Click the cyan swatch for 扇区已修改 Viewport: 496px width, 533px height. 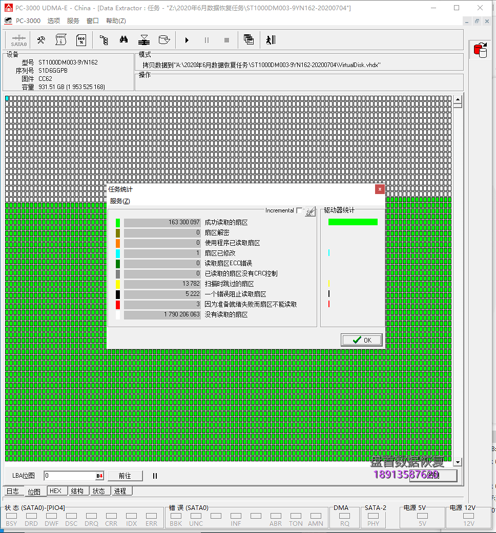pos(118,253)
